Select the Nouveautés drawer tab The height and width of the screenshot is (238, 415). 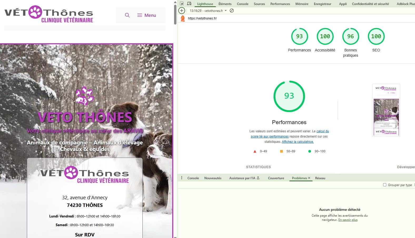click(213, 178)
